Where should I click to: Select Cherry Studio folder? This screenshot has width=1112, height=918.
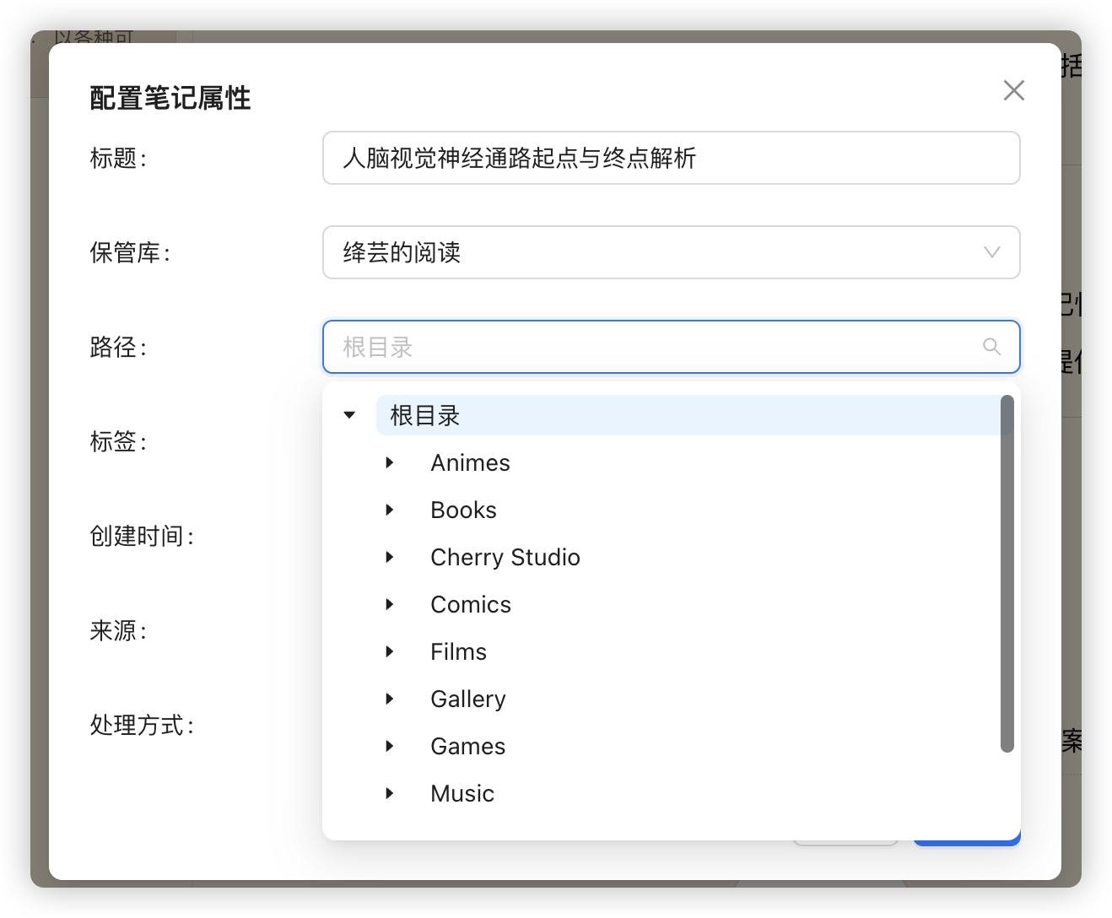pyautogui.click(x=505, y=557)
